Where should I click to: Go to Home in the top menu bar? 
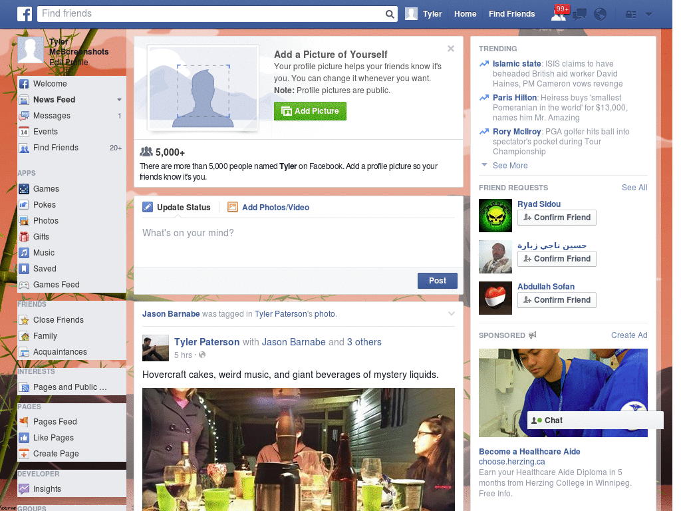click(465, 13)
